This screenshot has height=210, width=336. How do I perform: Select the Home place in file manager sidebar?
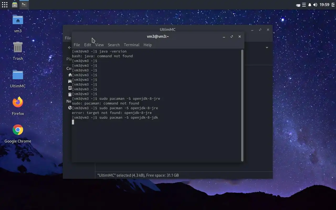pyautogui.click(x=70, y=75)
